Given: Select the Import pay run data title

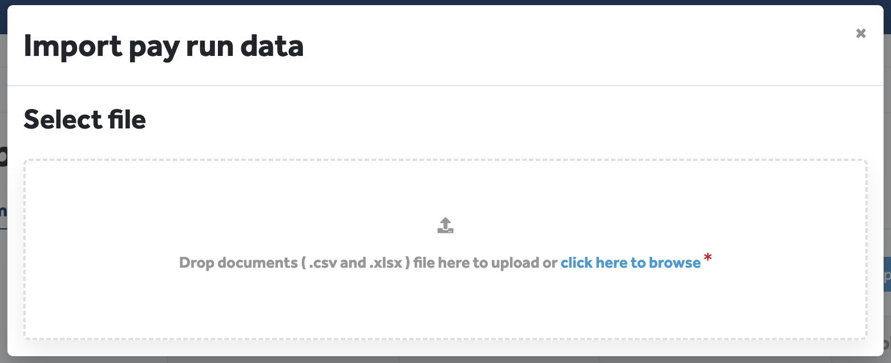Looking at the screenshot, I should pyautogui.click(x=164, y=46).
